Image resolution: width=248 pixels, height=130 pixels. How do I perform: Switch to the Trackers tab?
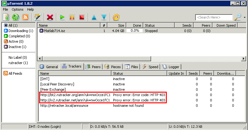[71, 66]
